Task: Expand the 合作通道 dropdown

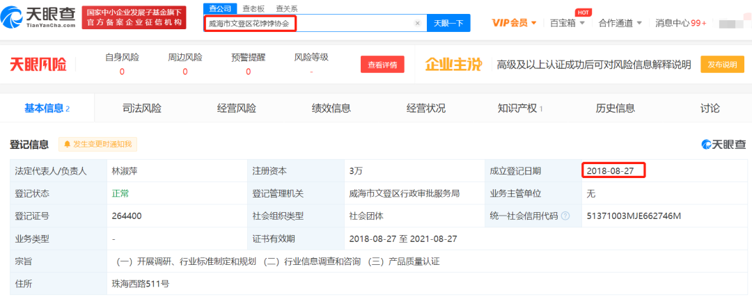Action: coord(620,23)
